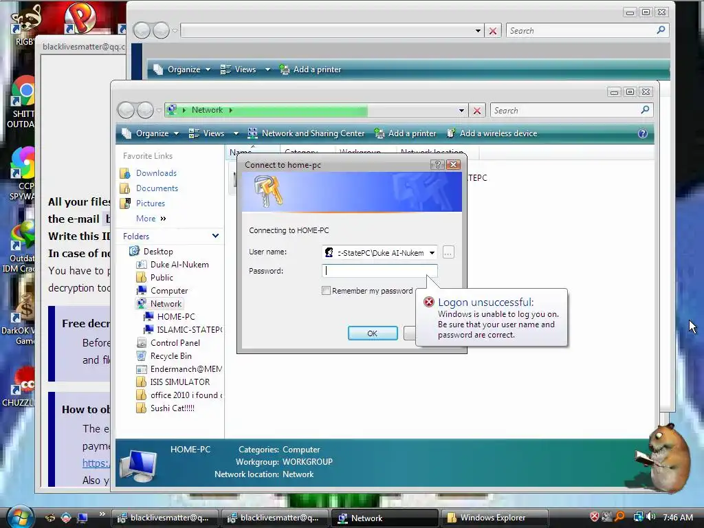Select Desktop in the folder tree
The image size is (704, 528).
click(x=157, y=252)
